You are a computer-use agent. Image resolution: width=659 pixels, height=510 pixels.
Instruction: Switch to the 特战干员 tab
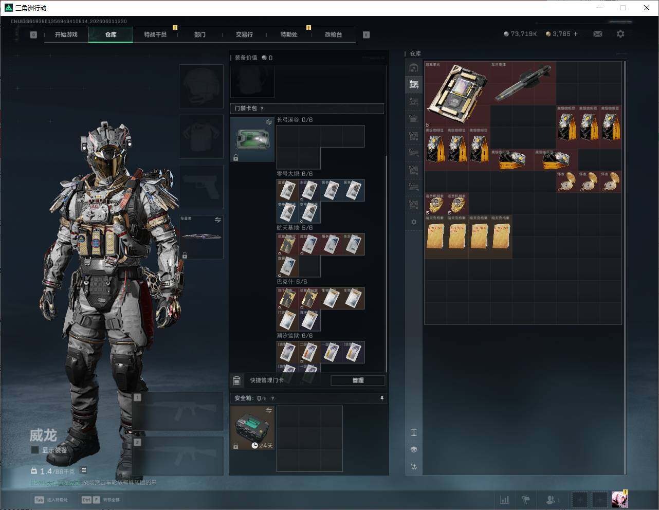tap(155, 34)
